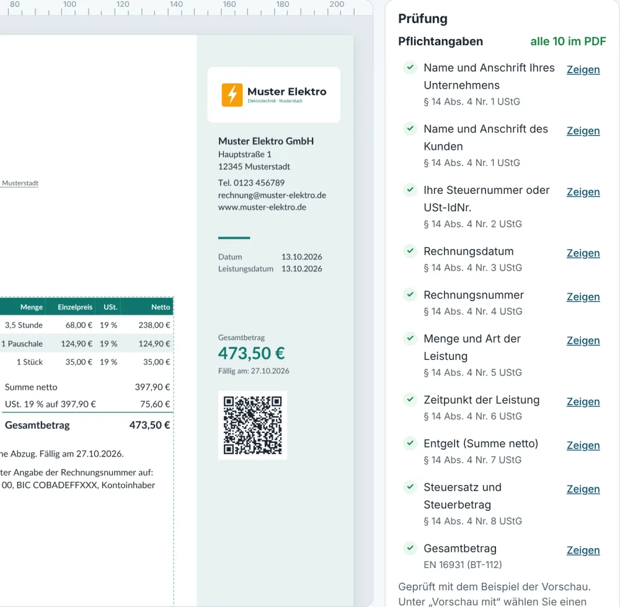The width and height of the screenshot is (620, 607).
Task: Click unit price '68,00 €'
Action: tap(79, 325)
